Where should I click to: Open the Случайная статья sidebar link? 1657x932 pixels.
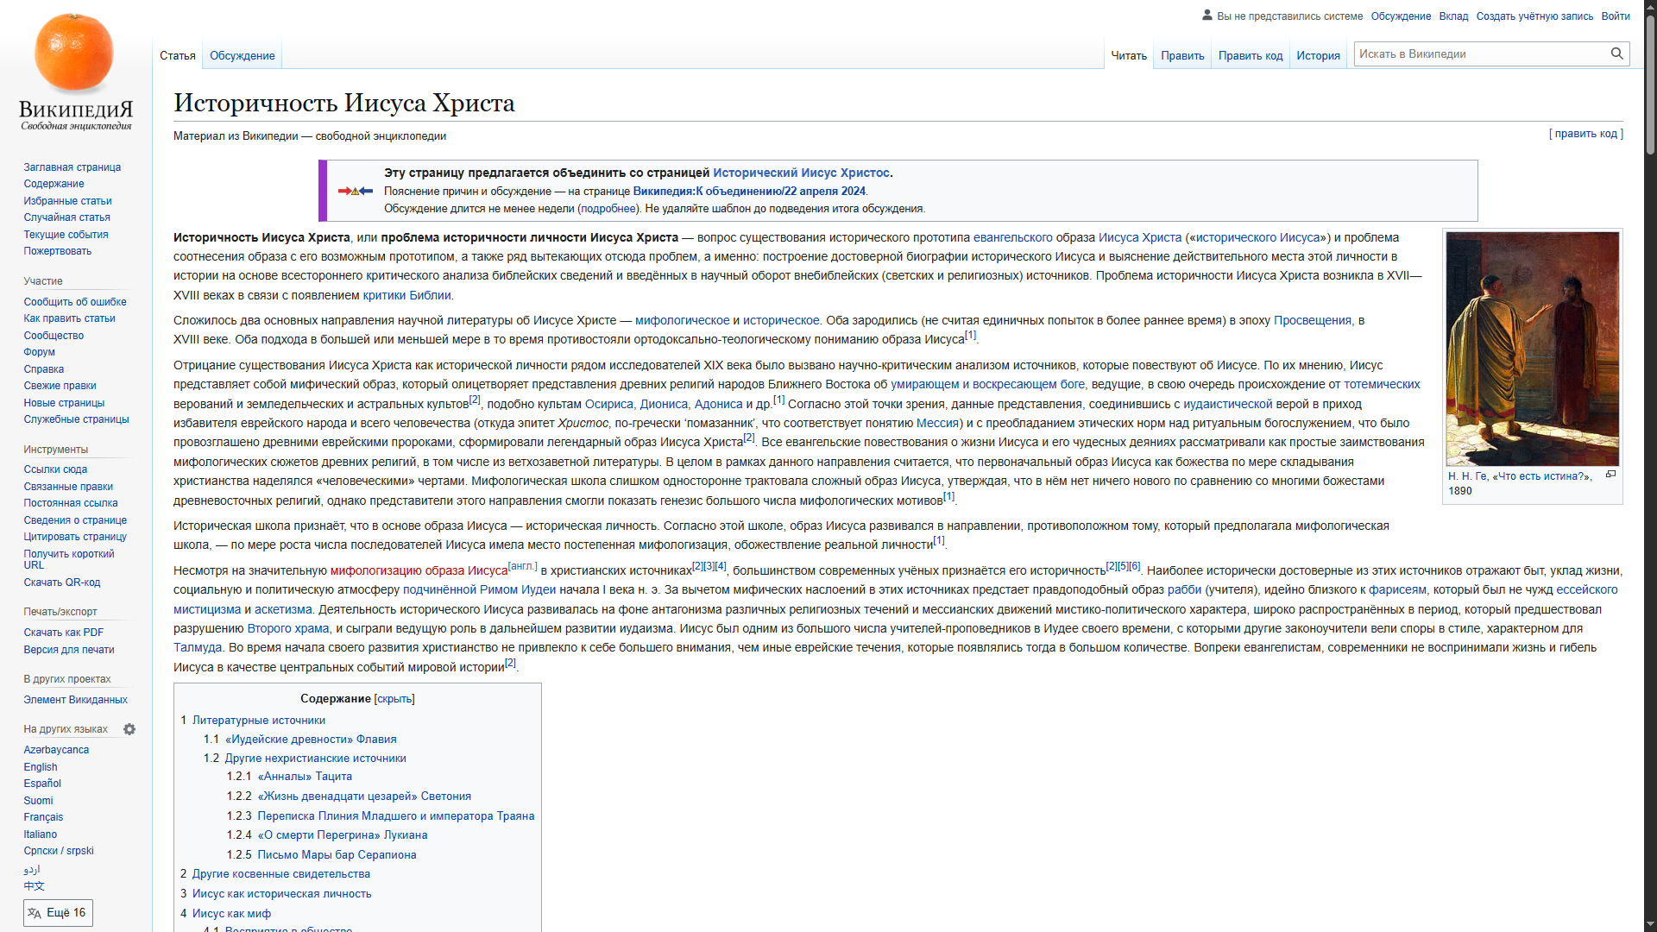pyautogui.click(x=66, y=217)
